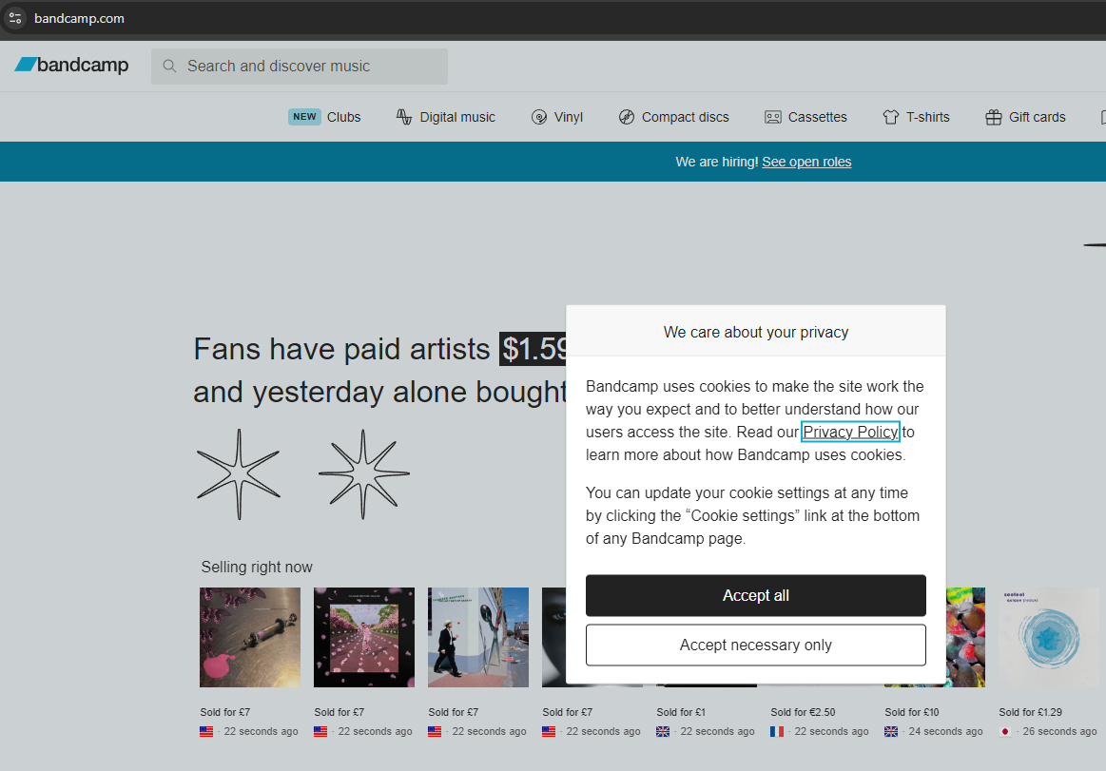Open the Digital music category
Screen dimensions: 1106x771
pos(457,117)
